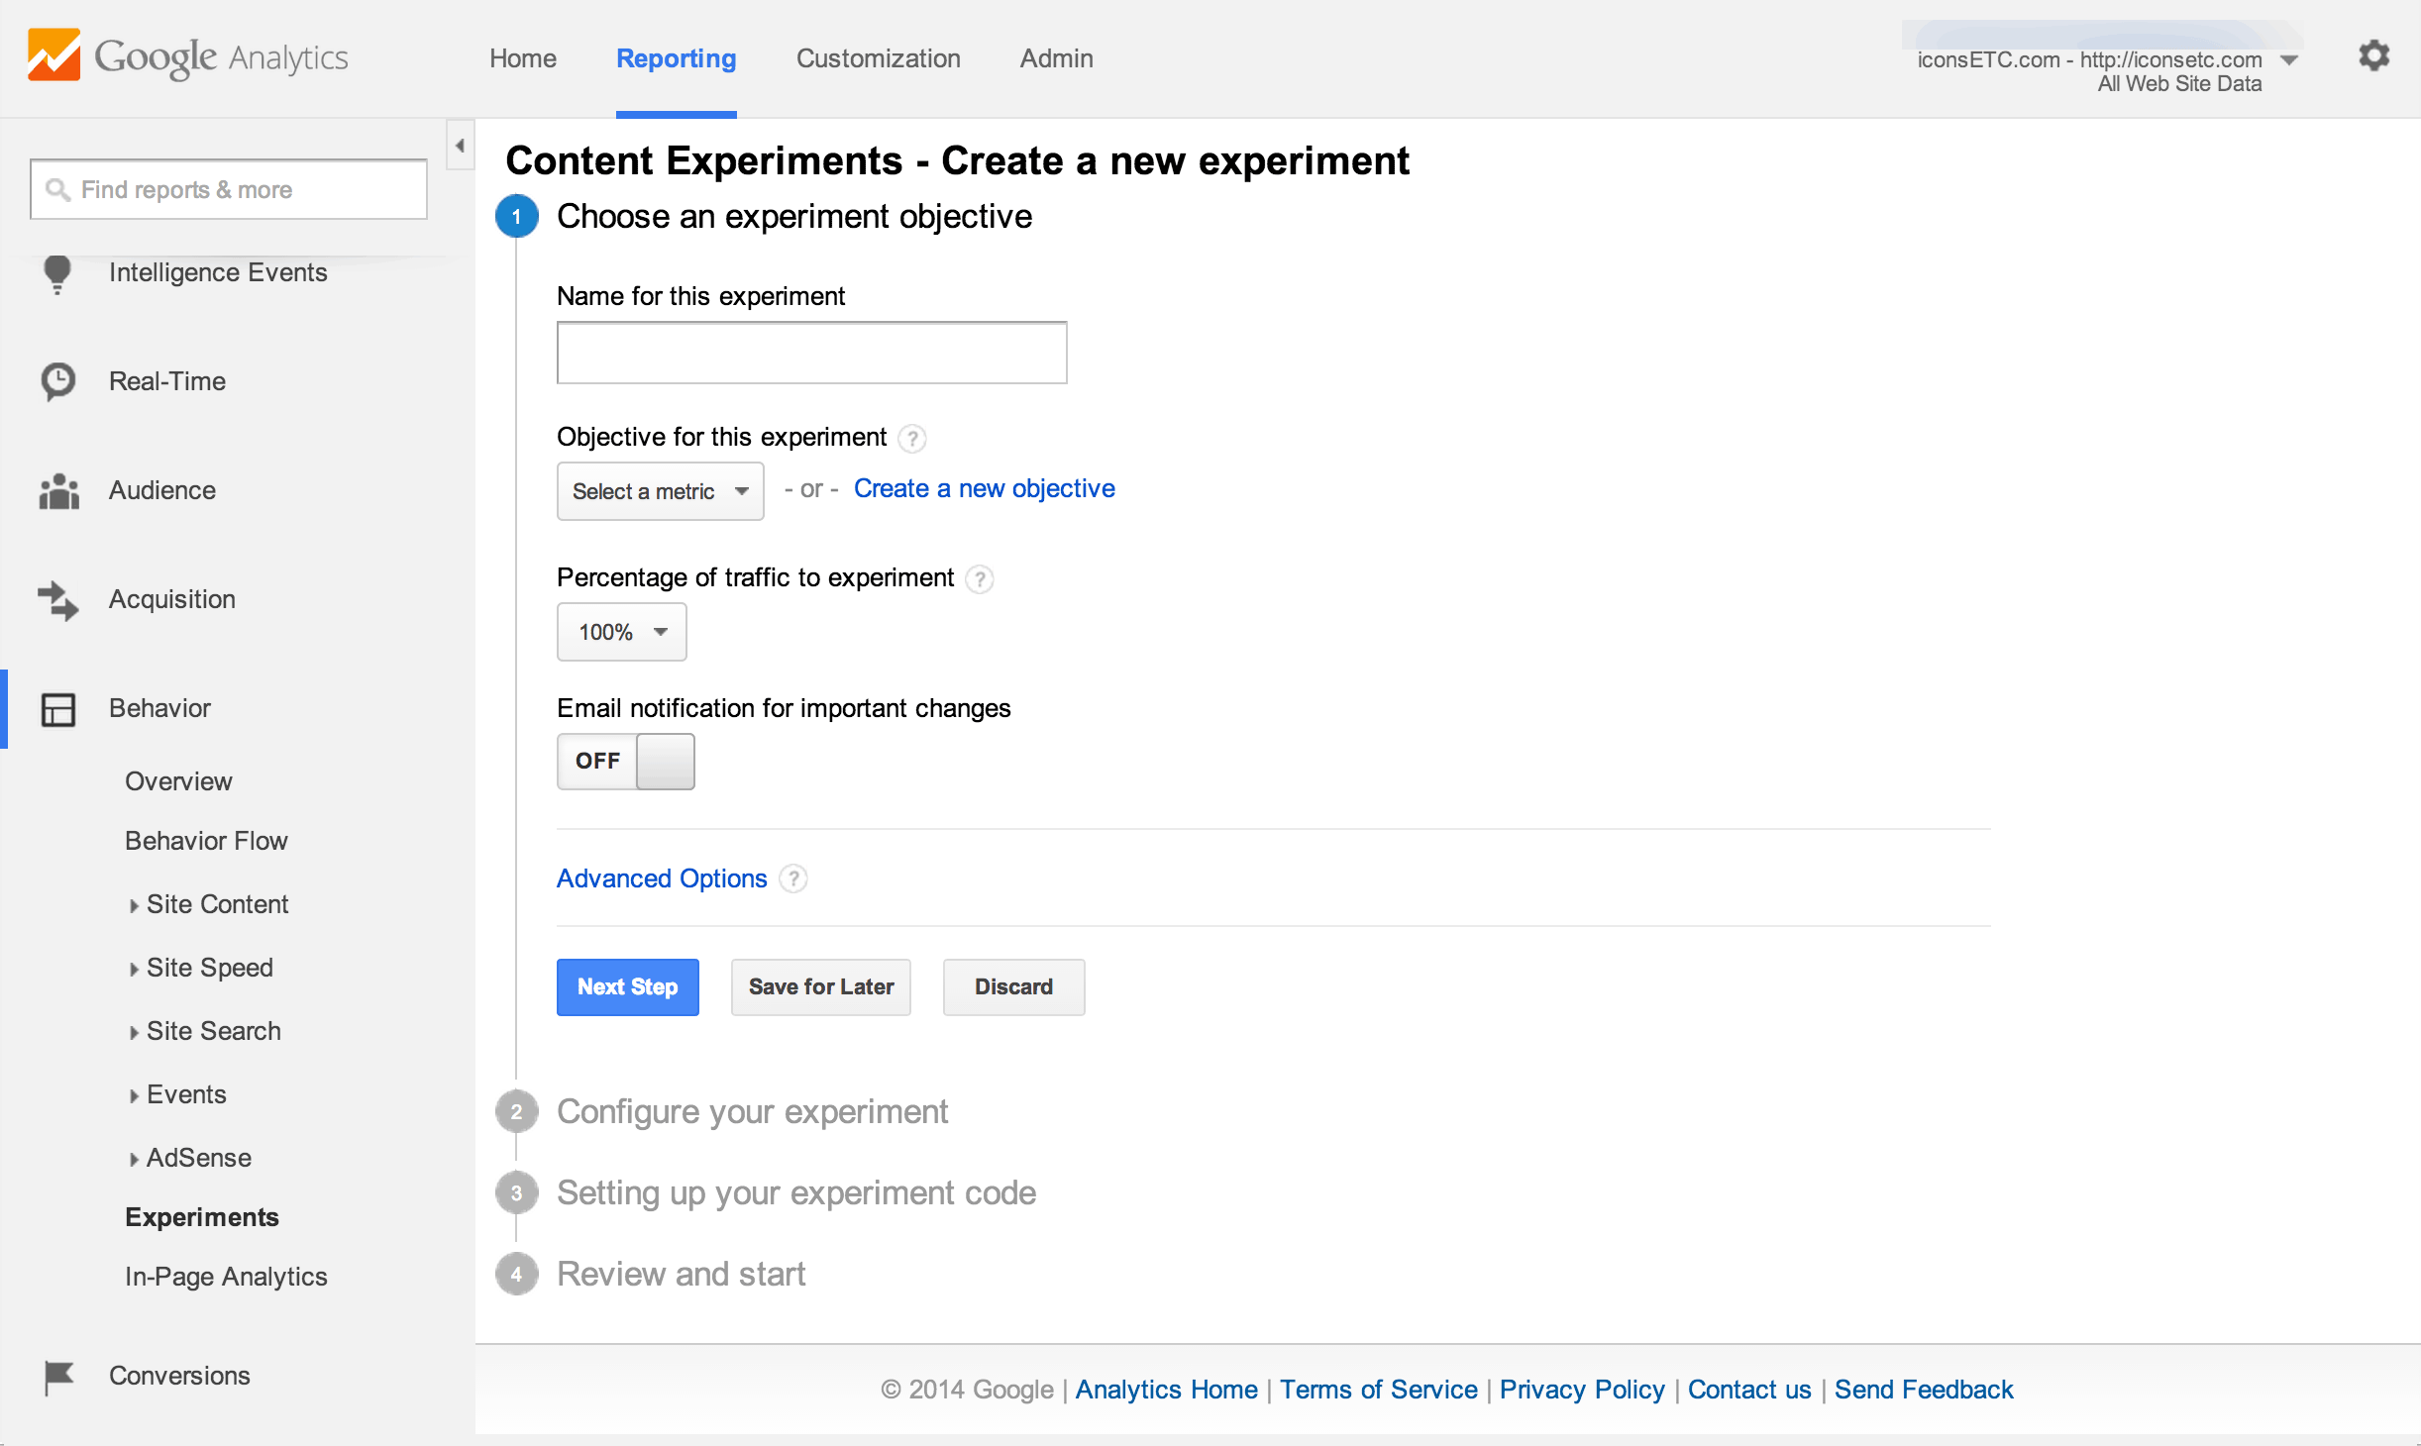Click the Customization tab
This screenshot has height=1446, width=2421.
[877, 58]
